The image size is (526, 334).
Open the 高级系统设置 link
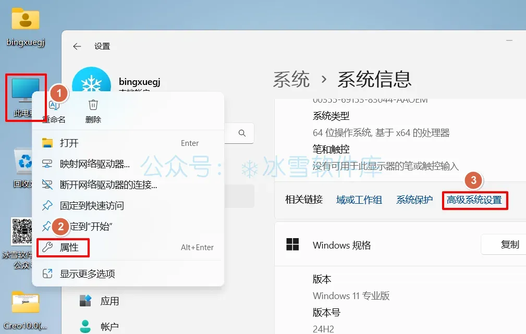tap(474, 200)
